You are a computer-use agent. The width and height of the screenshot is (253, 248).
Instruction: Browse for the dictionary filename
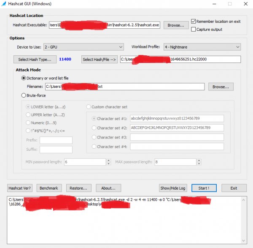tap(221, 87)
